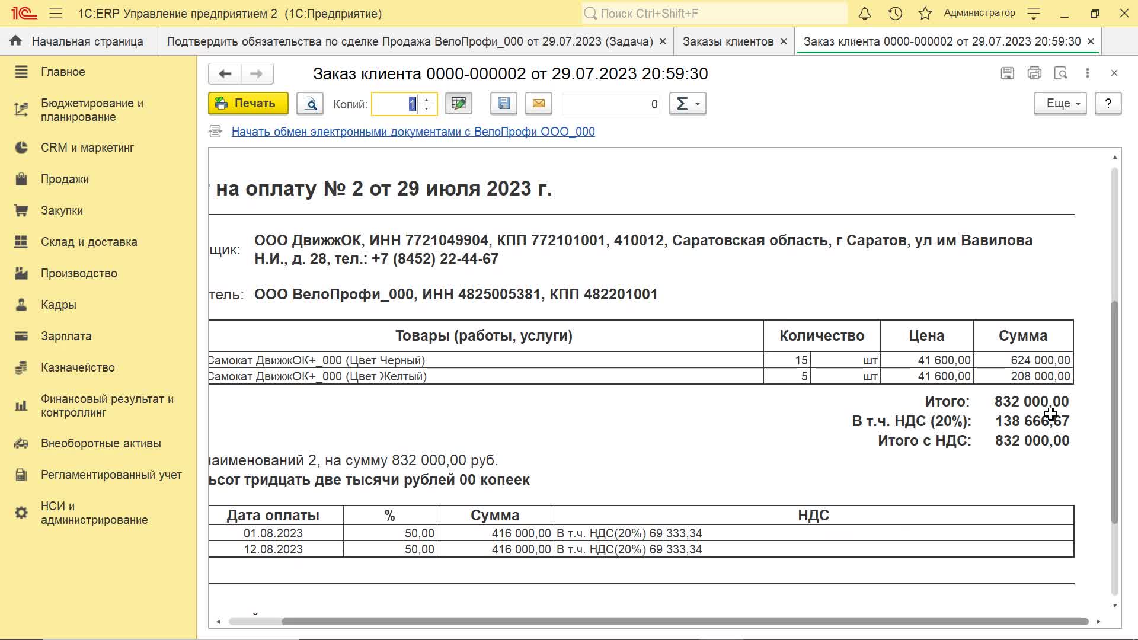Increase copies count with up stepper

427,100
